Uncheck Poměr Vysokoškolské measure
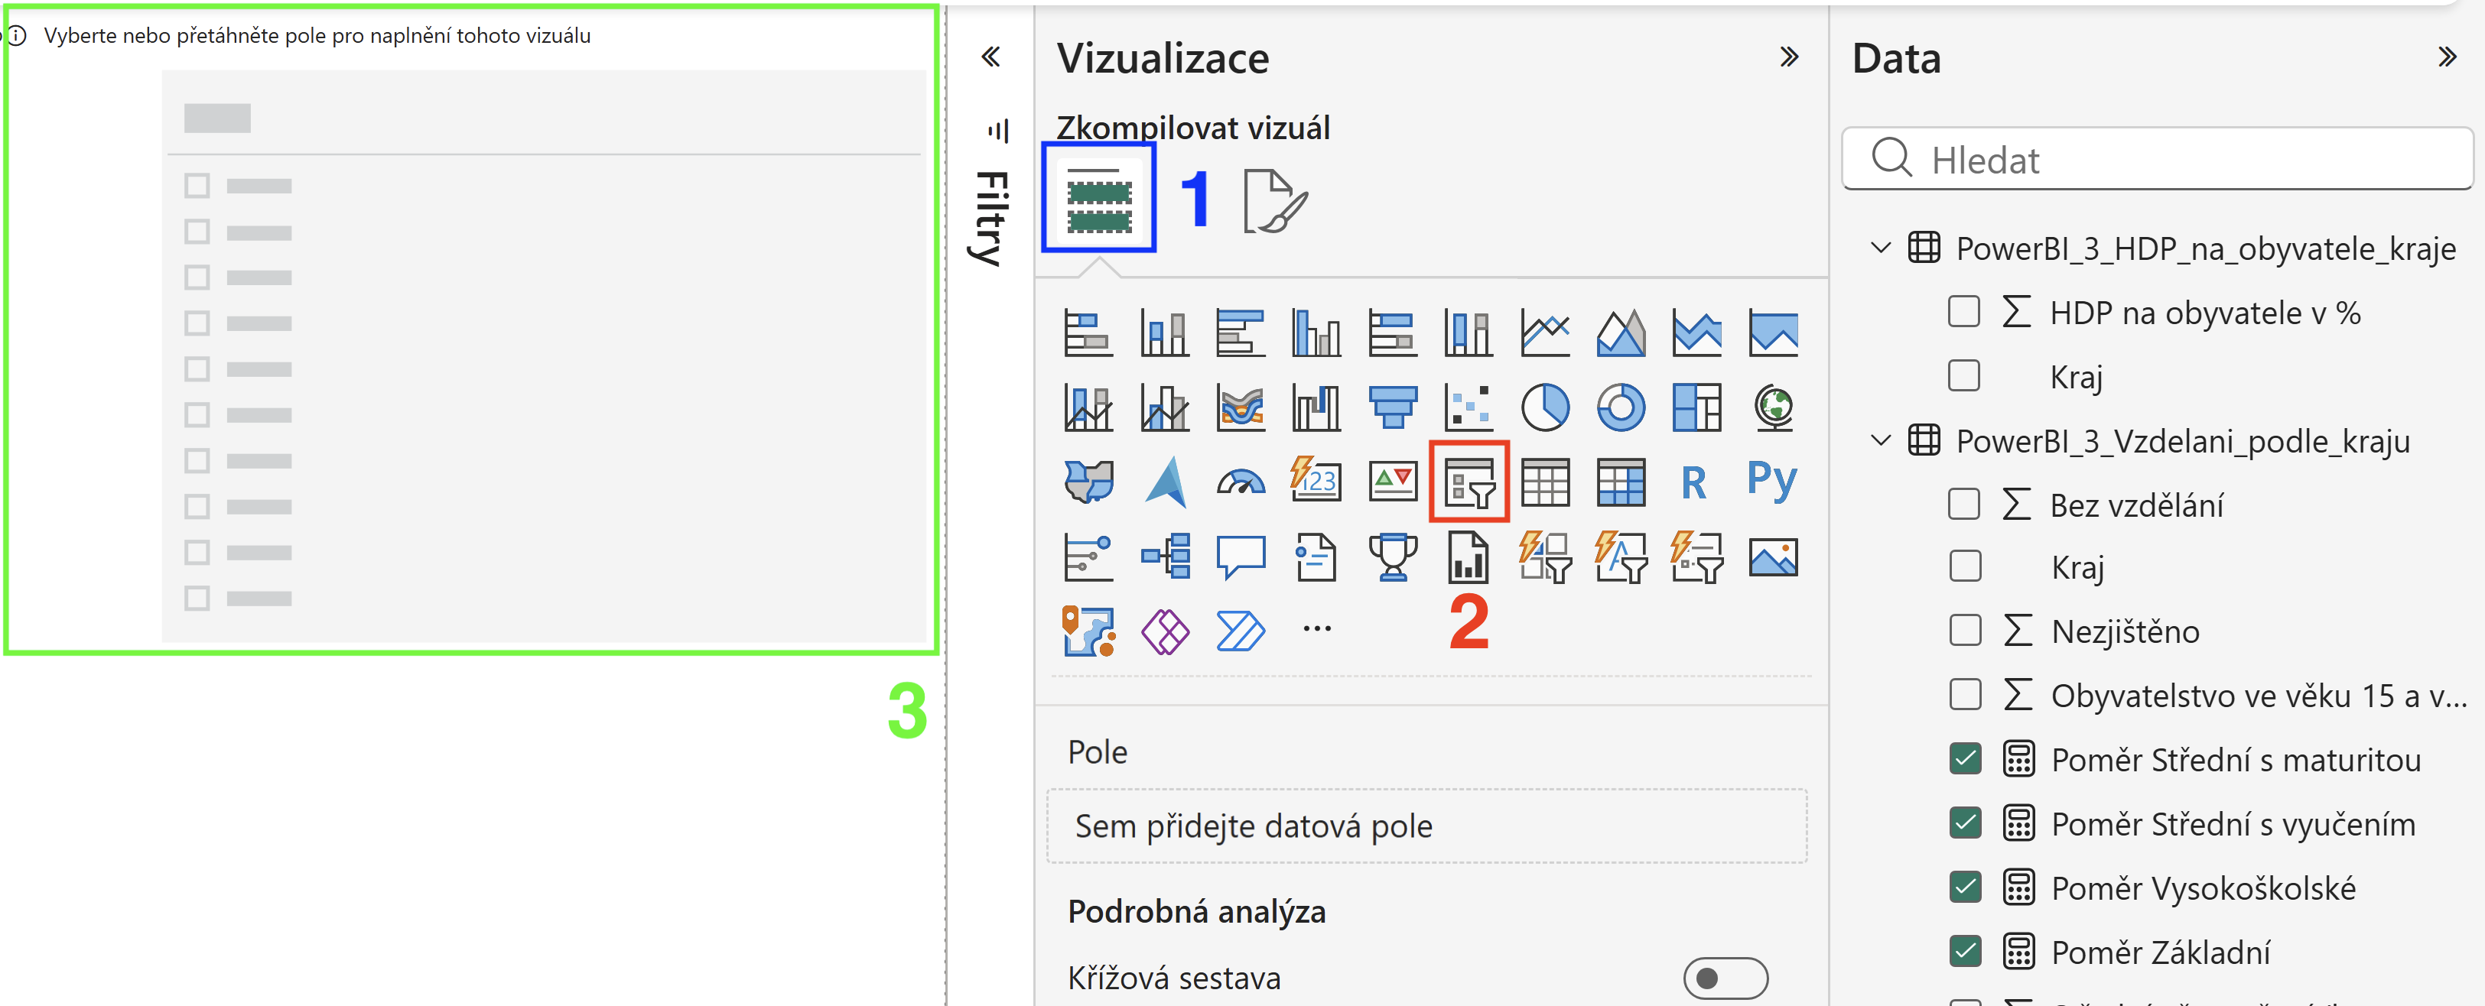2485x1006 pixels. [x=1965, y=887]
